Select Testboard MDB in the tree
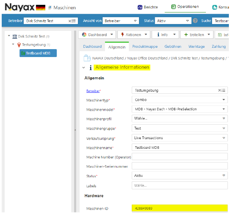Viewport: 233px width, 213px height. click(x=38, y=53)
